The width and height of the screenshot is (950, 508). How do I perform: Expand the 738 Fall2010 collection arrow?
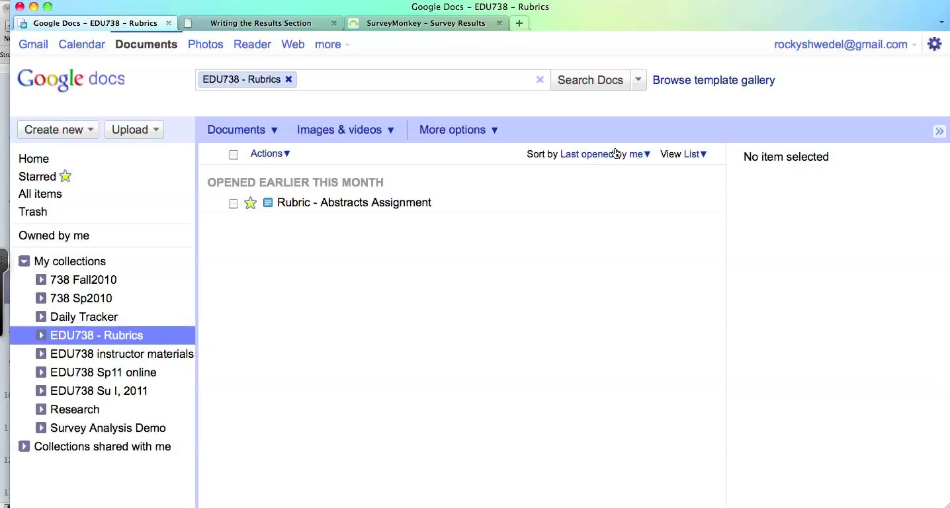(41, 280)
